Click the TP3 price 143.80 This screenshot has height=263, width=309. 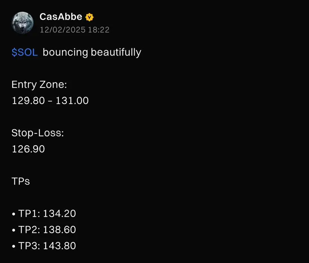[59, 246]
